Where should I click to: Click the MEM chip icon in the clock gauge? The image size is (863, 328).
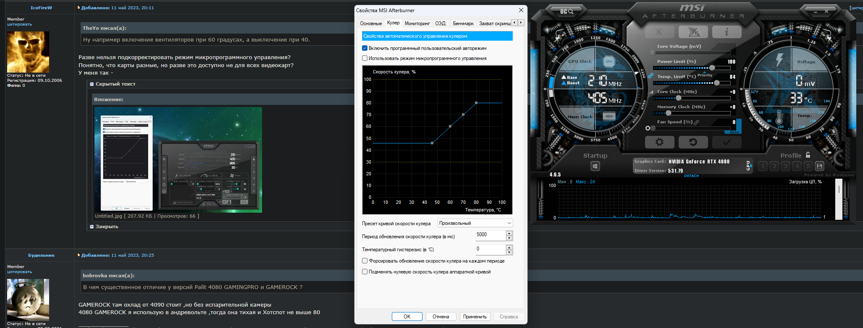click(609, 116)
